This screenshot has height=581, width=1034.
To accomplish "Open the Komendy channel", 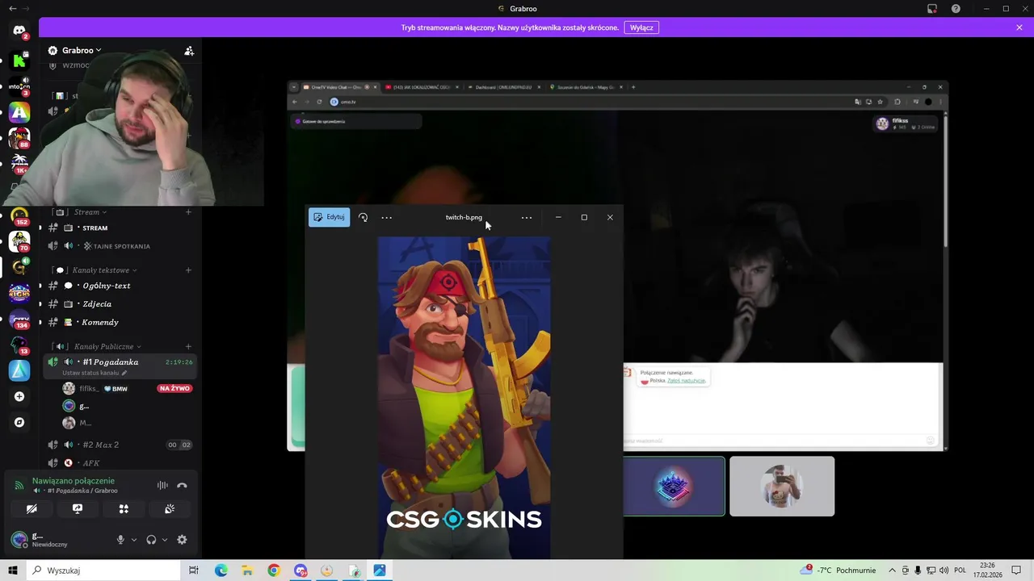I will 120,322.
